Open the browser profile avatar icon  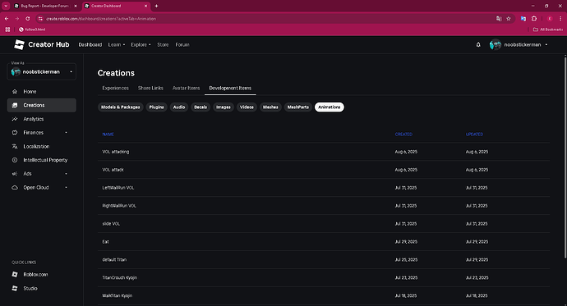tap(550, 19)
